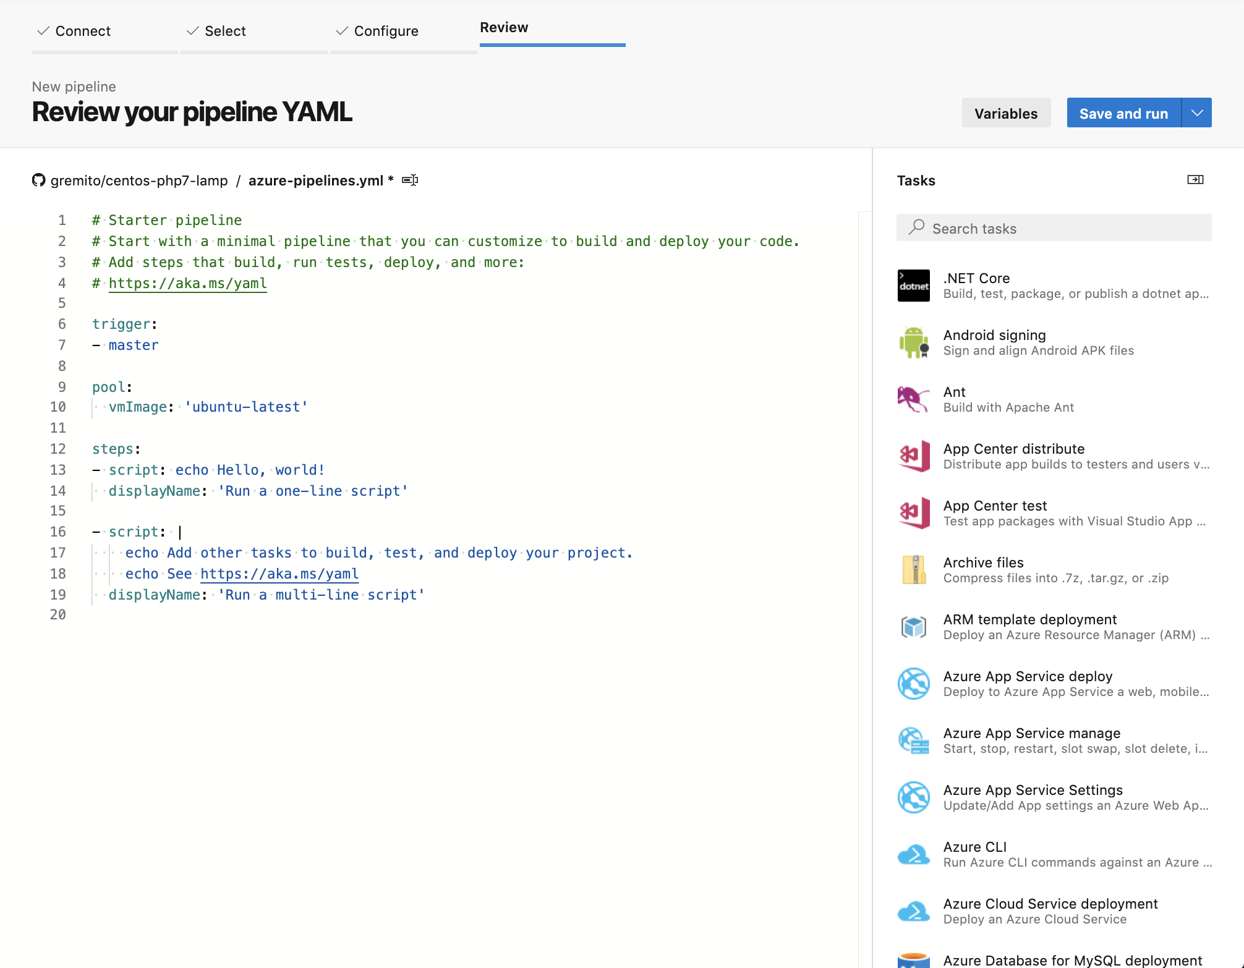The height and width of the screenshot is (968, 1244).
Task: Open the Variables button
Action: [1006, 113]
